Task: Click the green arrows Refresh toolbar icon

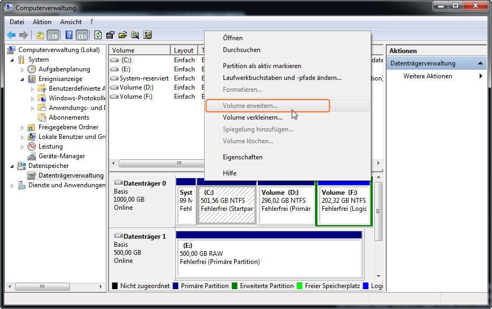Action: (x=98, y=35)
